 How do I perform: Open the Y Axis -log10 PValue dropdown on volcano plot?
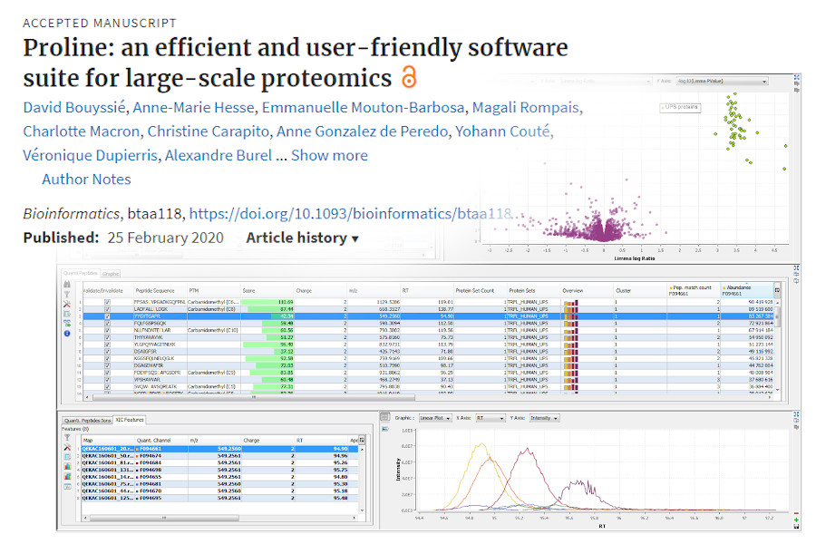coord(722,82)
